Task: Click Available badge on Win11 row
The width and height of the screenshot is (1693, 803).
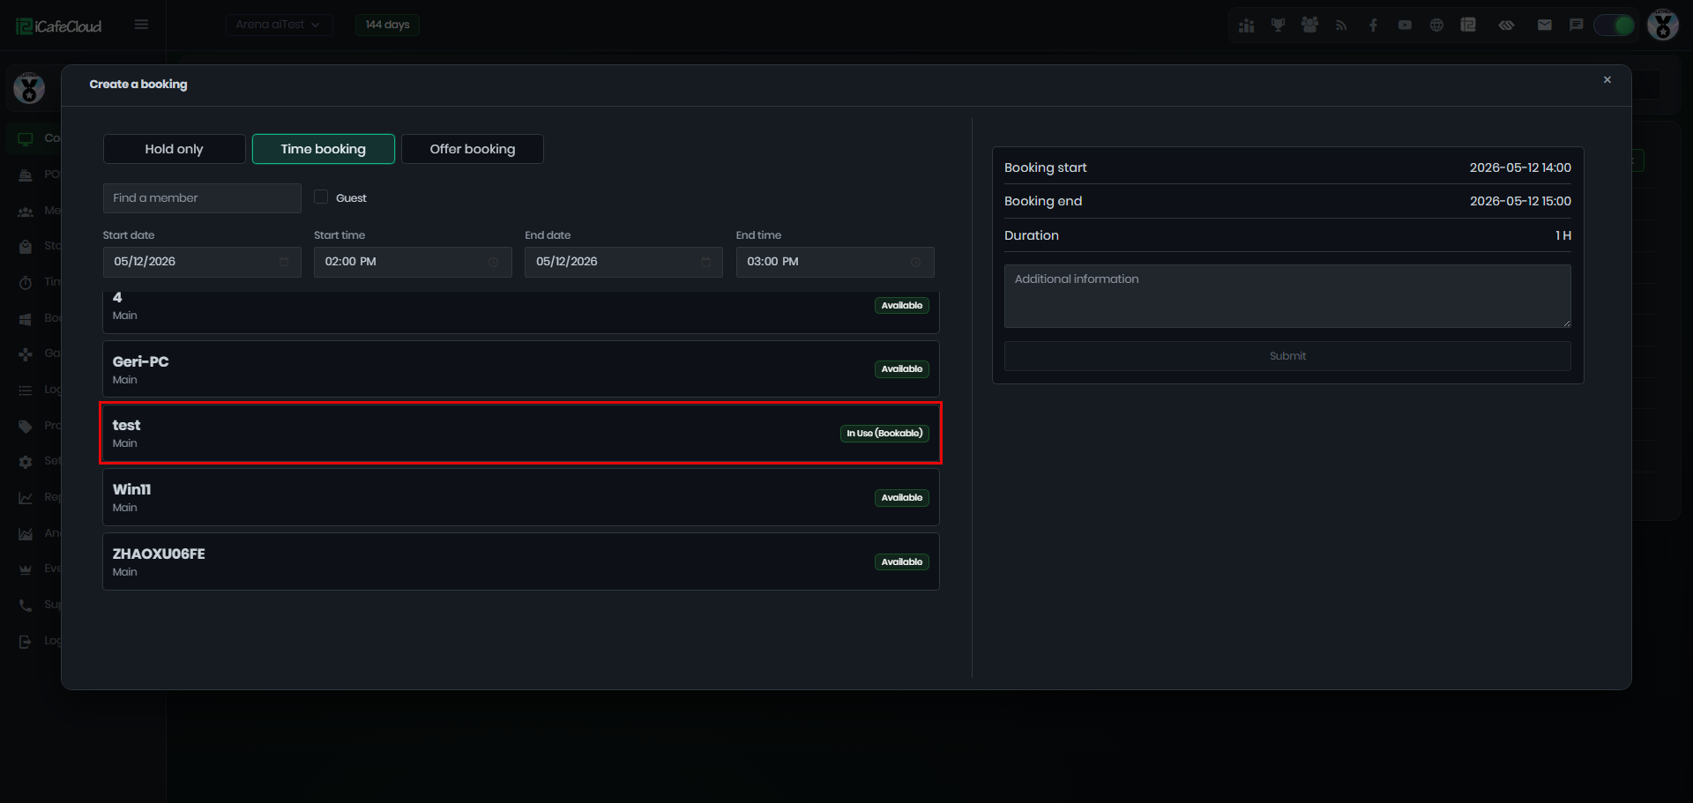Action: tap(902, 498)
